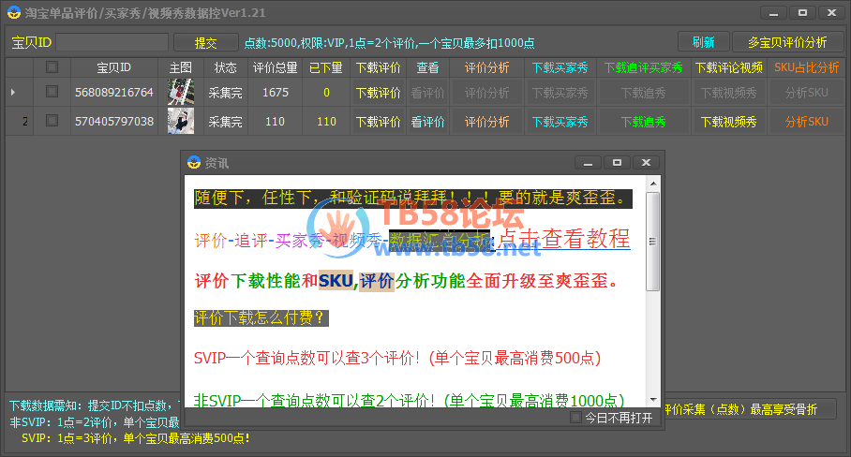This screenshot has height=457, width=851.
Task: Click 下载买家秀 for item 570405797038
Action: click(x=560, y=122)
